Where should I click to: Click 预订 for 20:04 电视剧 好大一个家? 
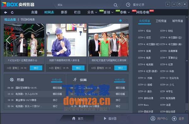(55, 106)
